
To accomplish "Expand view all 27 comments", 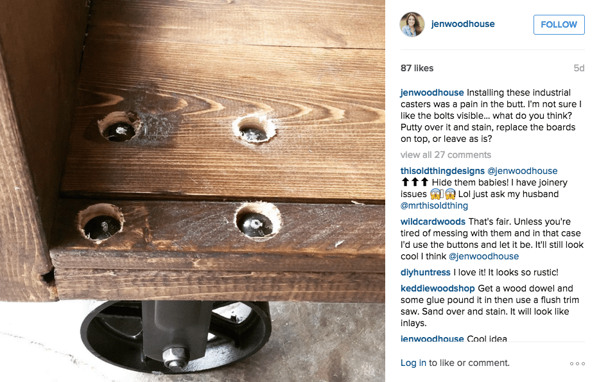I will tap(446, 155).
